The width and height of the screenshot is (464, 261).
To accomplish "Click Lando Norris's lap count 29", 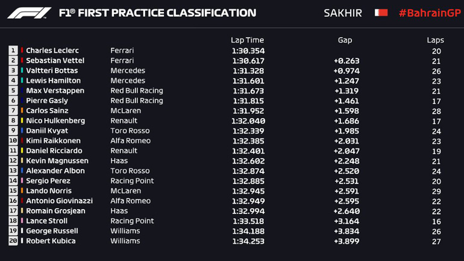I will click(437, 191).
